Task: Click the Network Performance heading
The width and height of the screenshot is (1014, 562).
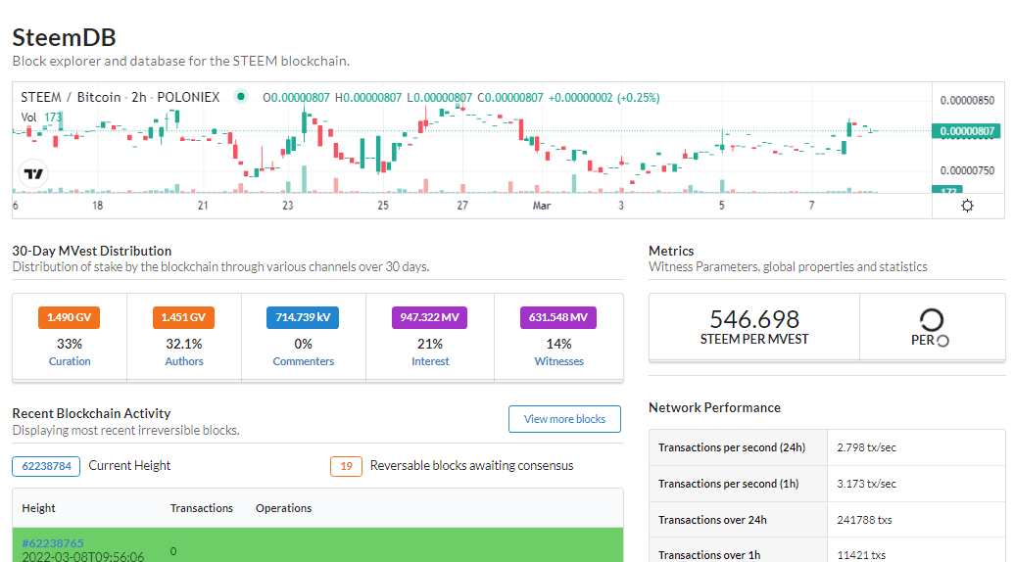Action: [714, 407]
